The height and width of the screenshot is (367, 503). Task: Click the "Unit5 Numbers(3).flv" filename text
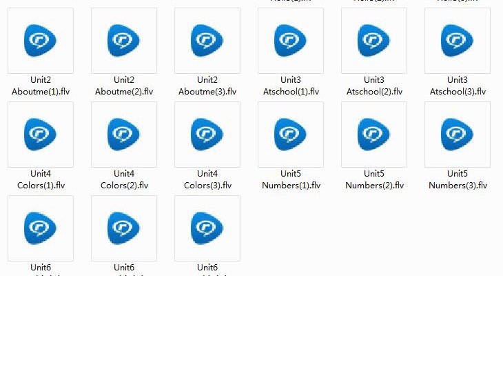(458, 179)
